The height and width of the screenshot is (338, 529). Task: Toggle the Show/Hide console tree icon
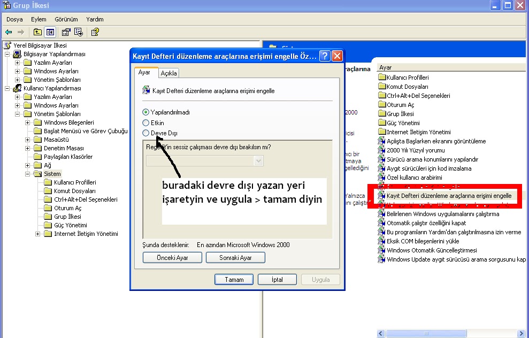[x=50, y=32]
